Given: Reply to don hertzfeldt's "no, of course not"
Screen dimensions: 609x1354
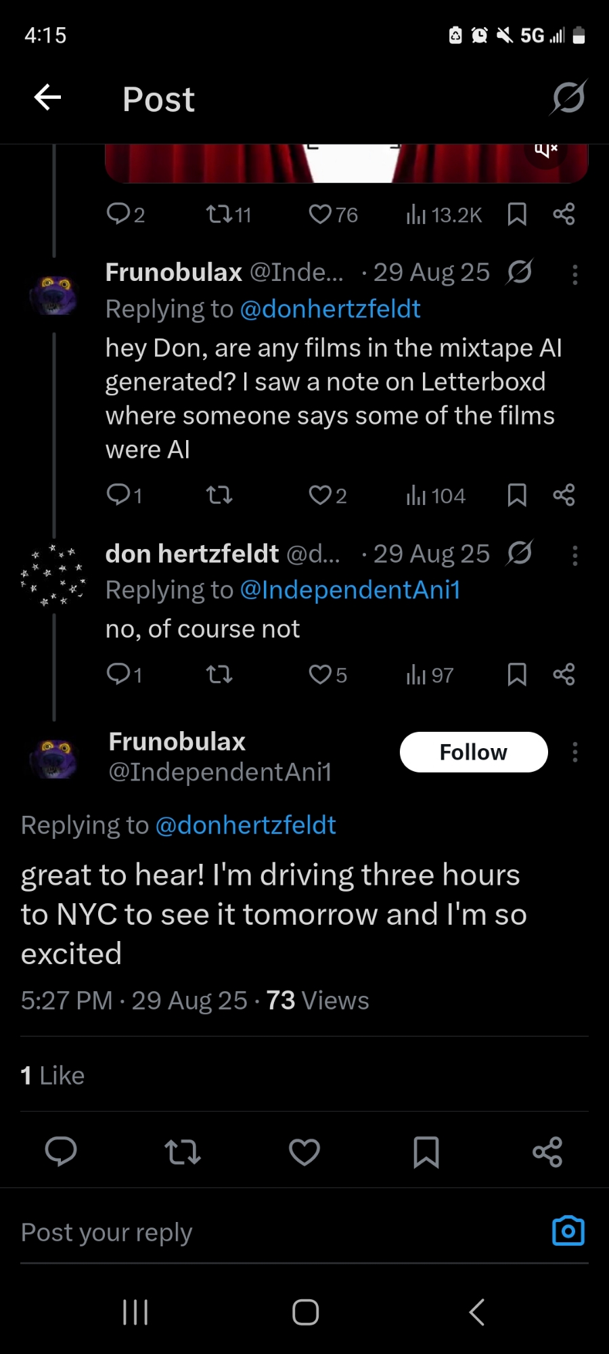Looking at the screenshot, I should click(119, 674).
